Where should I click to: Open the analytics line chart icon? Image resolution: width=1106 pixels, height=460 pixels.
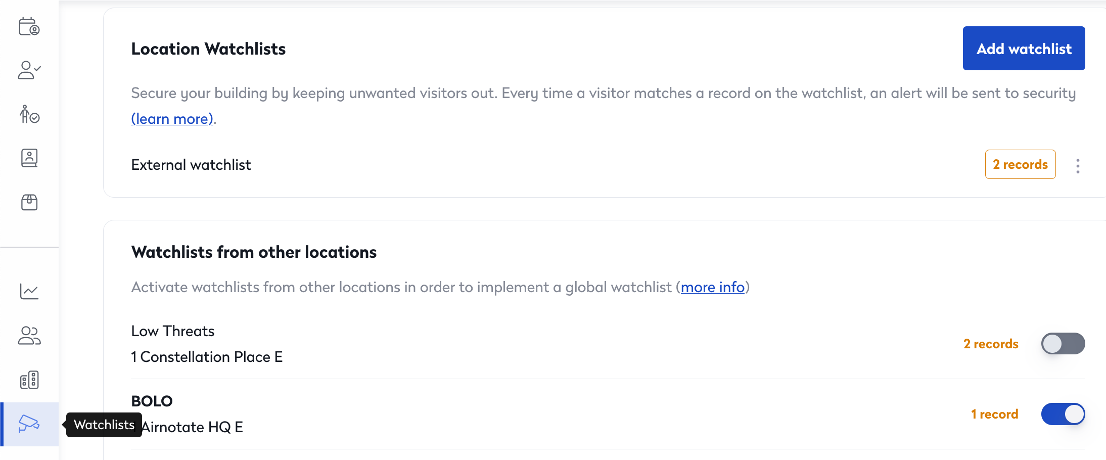point(29,291)
